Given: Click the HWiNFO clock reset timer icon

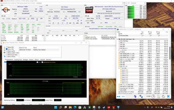Looking at the screenshot, I should tap(153, 96).
